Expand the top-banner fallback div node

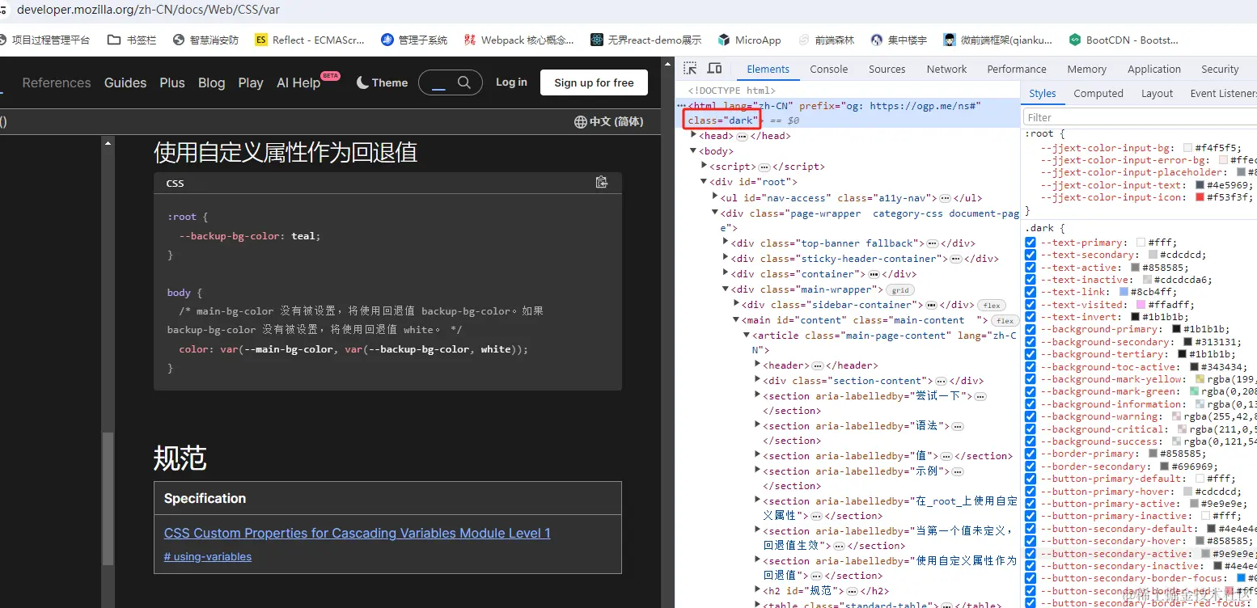(x=726, y=242)
